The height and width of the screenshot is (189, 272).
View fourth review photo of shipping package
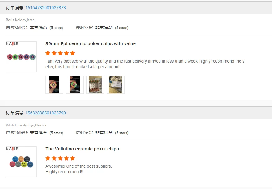116,85
